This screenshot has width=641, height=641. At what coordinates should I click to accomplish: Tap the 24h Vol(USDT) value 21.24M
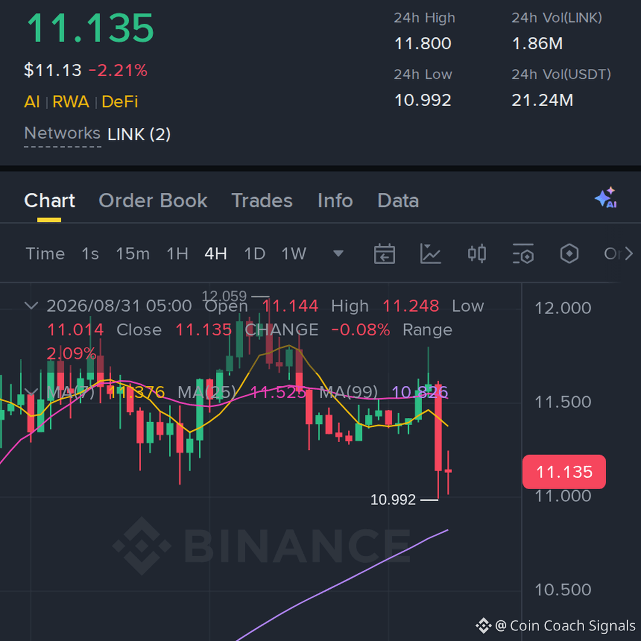tap(542, 100)
